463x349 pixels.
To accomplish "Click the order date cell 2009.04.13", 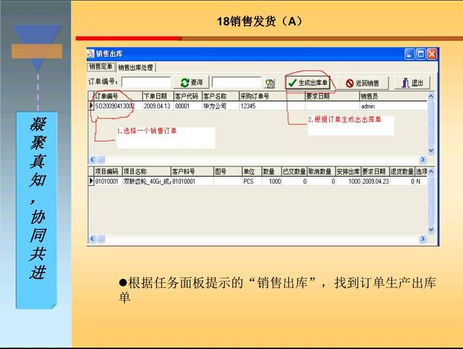I will pos(157,106).
